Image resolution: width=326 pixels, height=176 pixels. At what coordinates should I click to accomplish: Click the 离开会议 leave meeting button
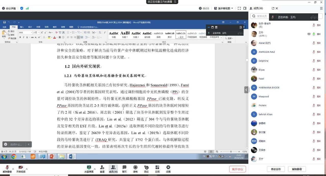point(237,169)
